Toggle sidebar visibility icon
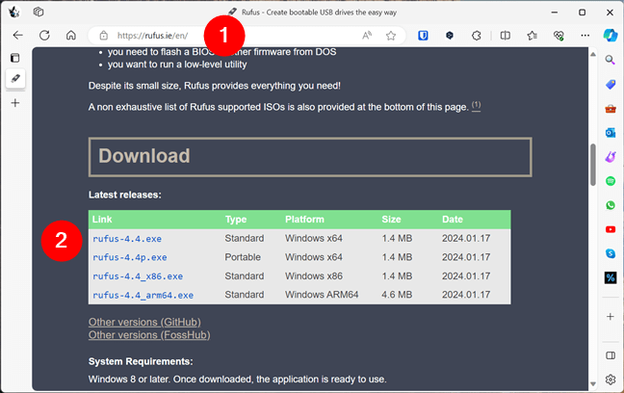The image size is (624, 393). [611, 355]
